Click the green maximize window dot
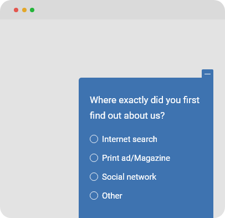The width and height of the screenshot is (225, 218). pos(32,10)
